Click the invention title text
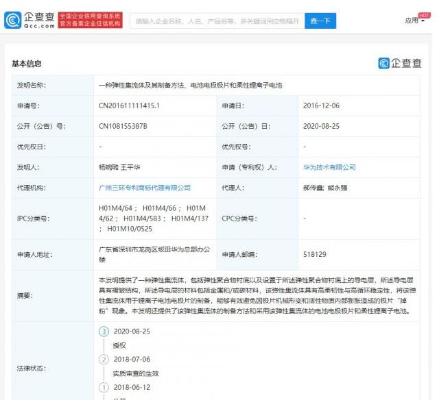 click(191, 85)
